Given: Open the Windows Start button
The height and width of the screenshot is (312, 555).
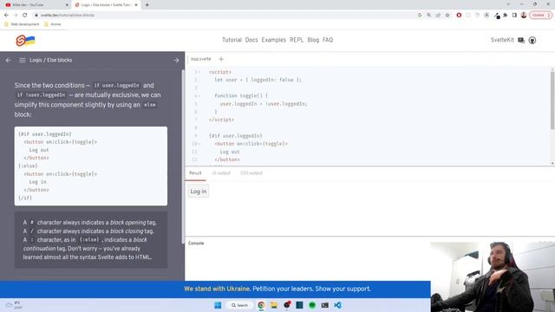Looking at the screenshot, I should pos(218,305).
